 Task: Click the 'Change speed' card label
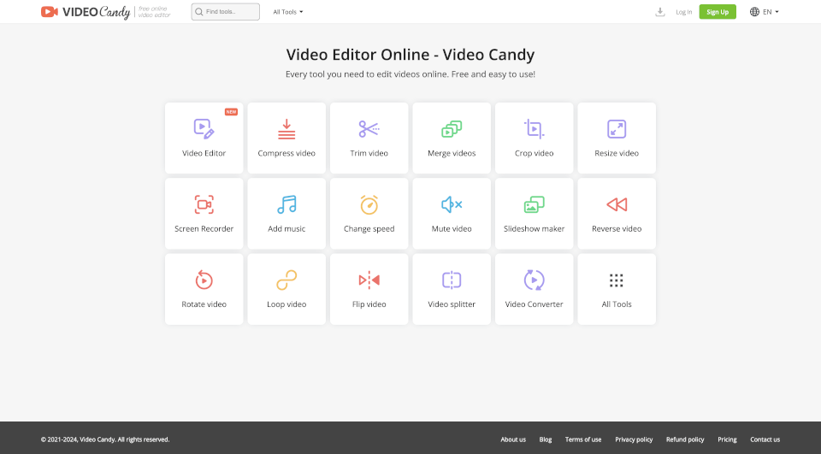pos(369,229)
